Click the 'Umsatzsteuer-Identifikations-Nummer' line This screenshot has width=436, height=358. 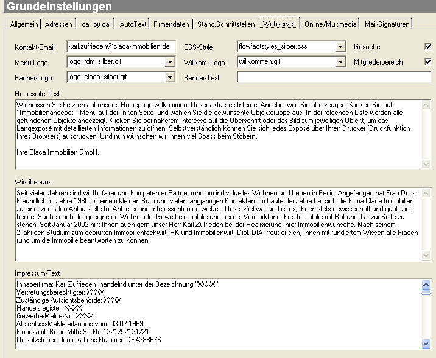(89, 340)
